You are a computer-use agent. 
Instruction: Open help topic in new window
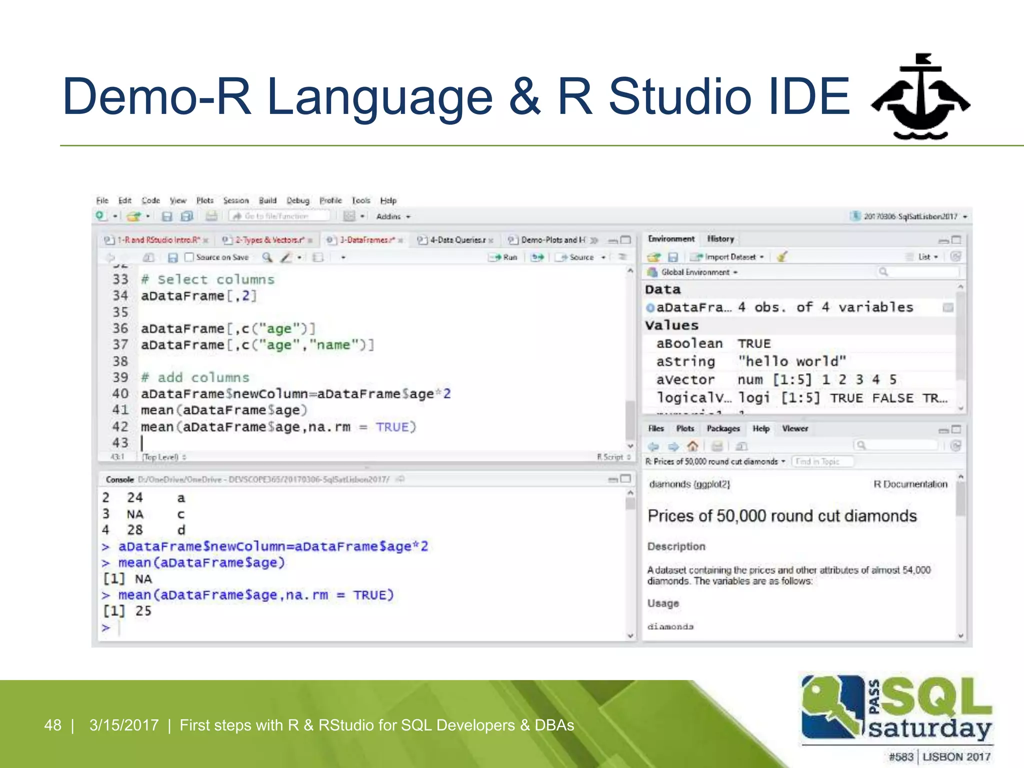(741, 446)
